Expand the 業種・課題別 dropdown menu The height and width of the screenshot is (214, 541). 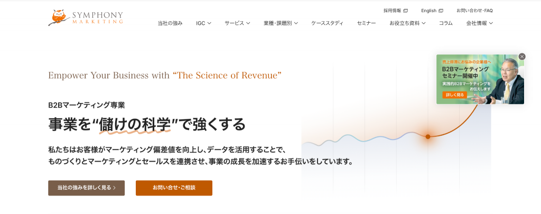[281, 23]
